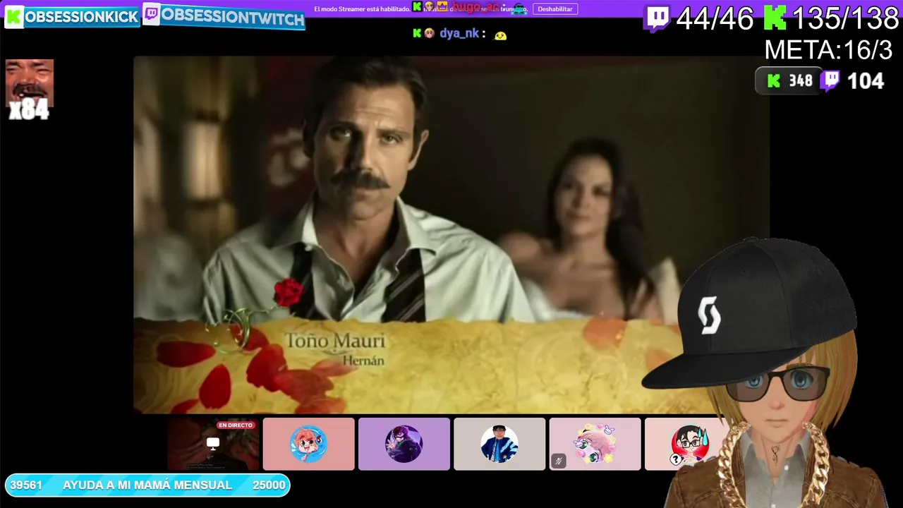Click the dya_nk chat username
The width and height of the screenshot is (903, 508).
tap(459, 33)
